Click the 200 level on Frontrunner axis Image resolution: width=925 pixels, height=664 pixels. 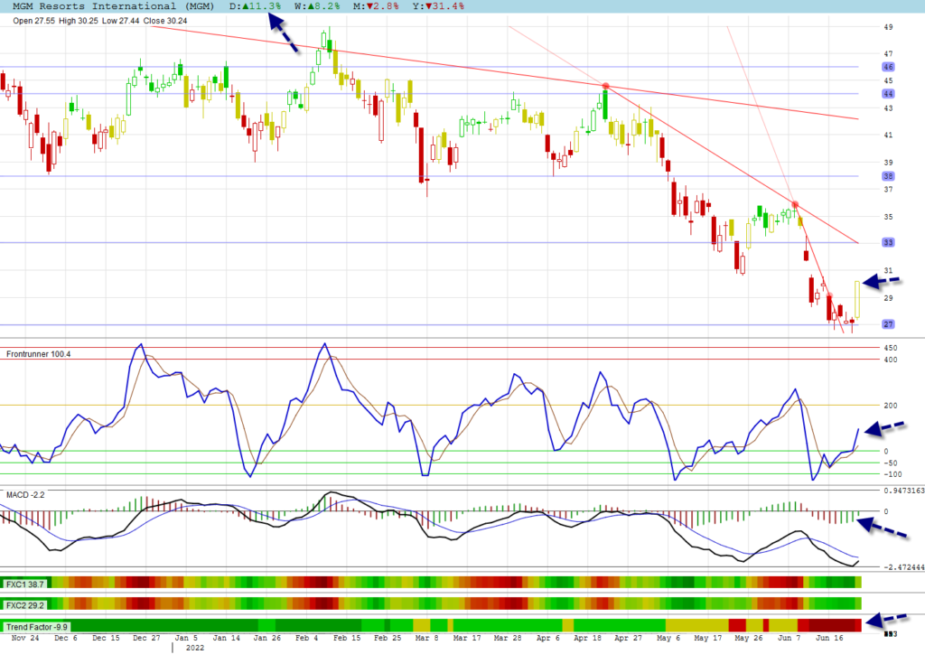pyautogui.click(x=890, y=406)
